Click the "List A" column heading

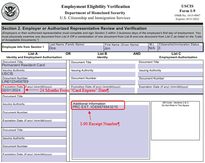[x=33, y=54]
